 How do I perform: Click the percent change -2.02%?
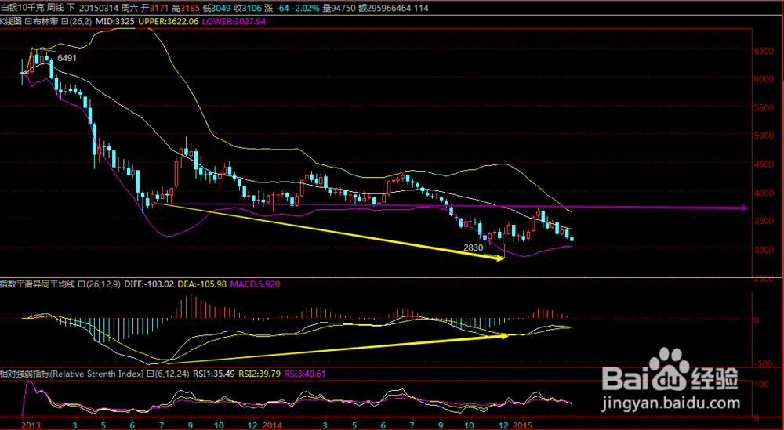pyautogui.click(x=306, y=8)
